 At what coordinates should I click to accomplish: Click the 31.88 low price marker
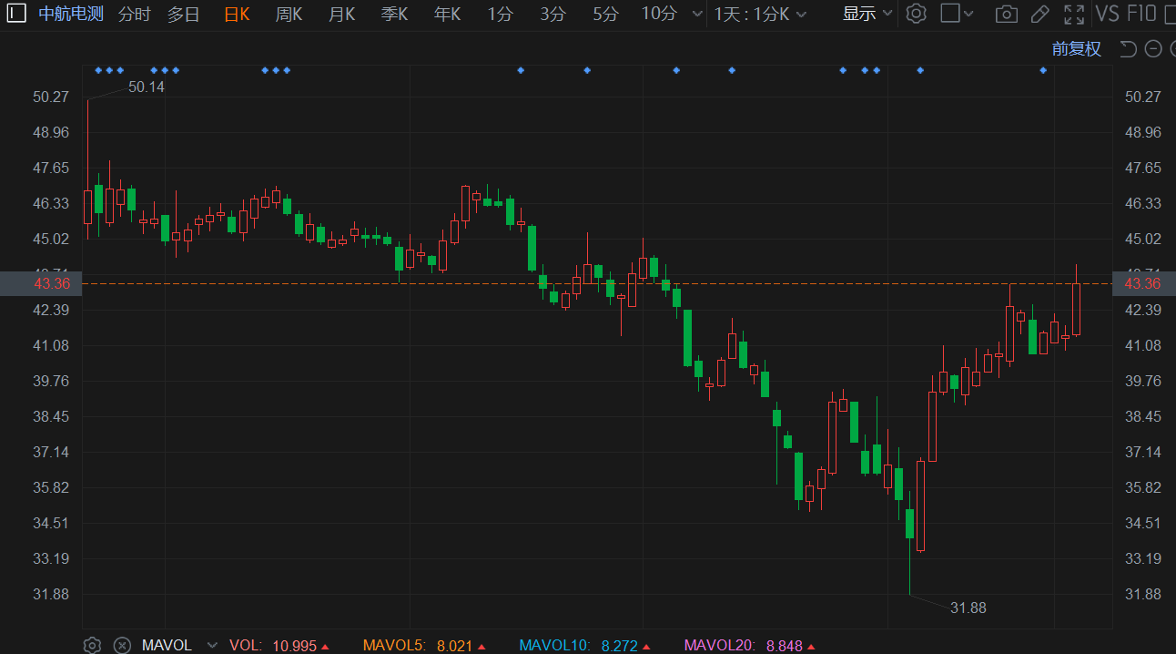coord(968,608)
